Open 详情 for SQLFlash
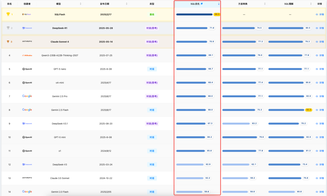This screenshot has height=196, width=327. [x=320, y=15]
